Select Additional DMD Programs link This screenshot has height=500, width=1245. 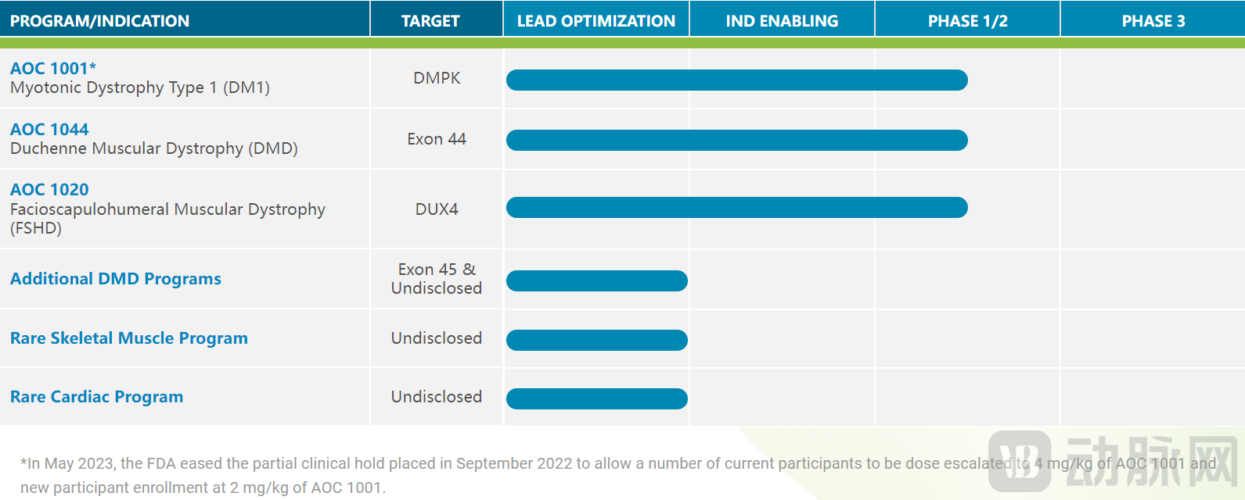point(116,279)
